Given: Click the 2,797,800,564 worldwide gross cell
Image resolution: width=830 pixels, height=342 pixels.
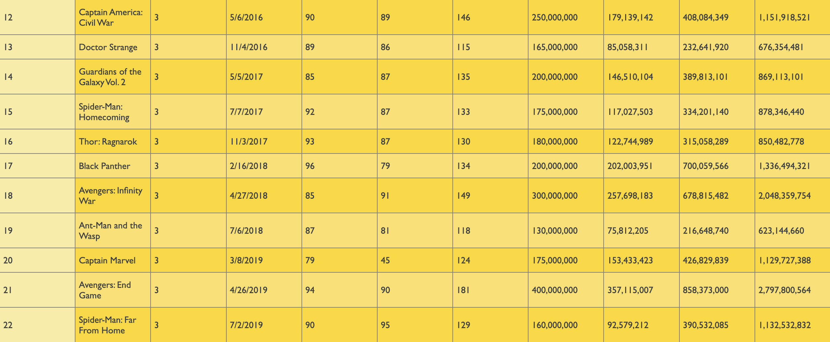Looking at the screenshot, I should coord(792,290).
